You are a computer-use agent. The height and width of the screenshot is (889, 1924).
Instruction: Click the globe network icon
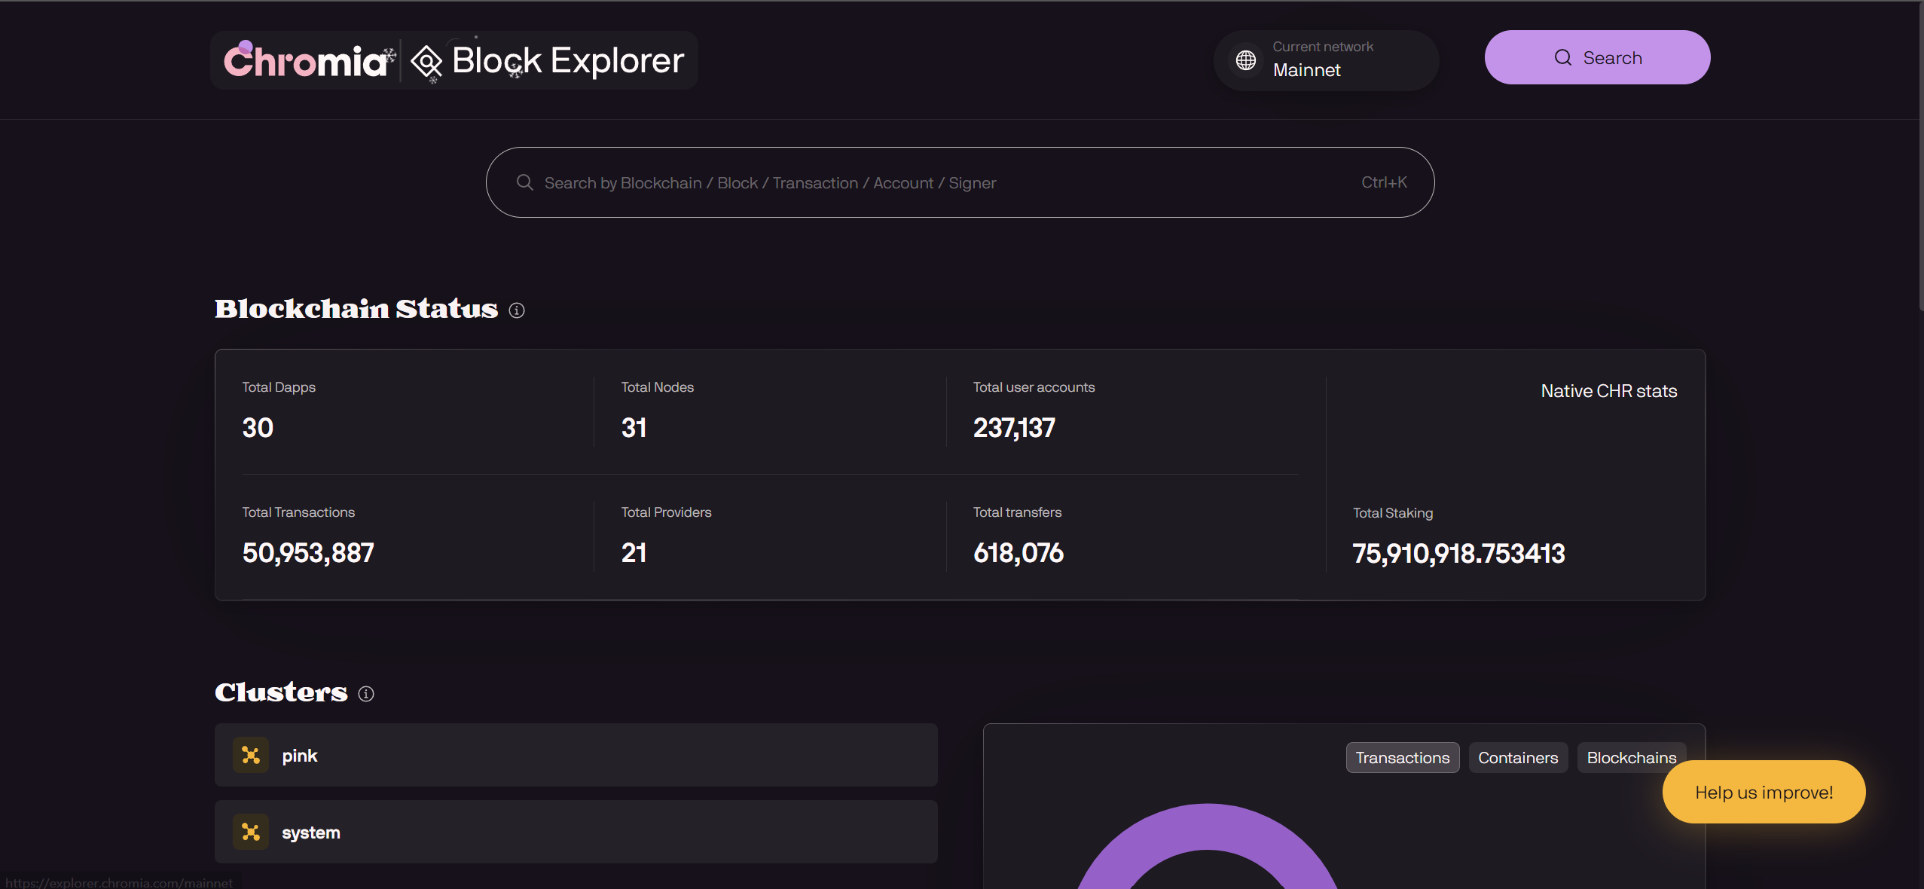(x=1246, y=60)
